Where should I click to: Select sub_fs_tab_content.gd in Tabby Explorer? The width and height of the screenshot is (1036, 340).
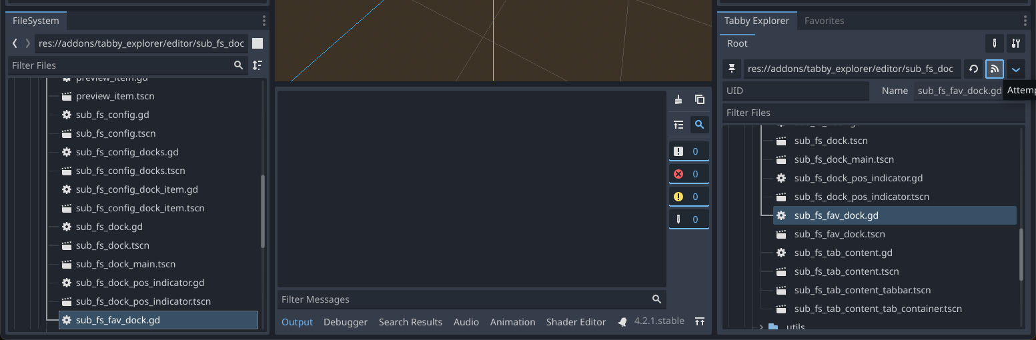[x=843, y=253]
